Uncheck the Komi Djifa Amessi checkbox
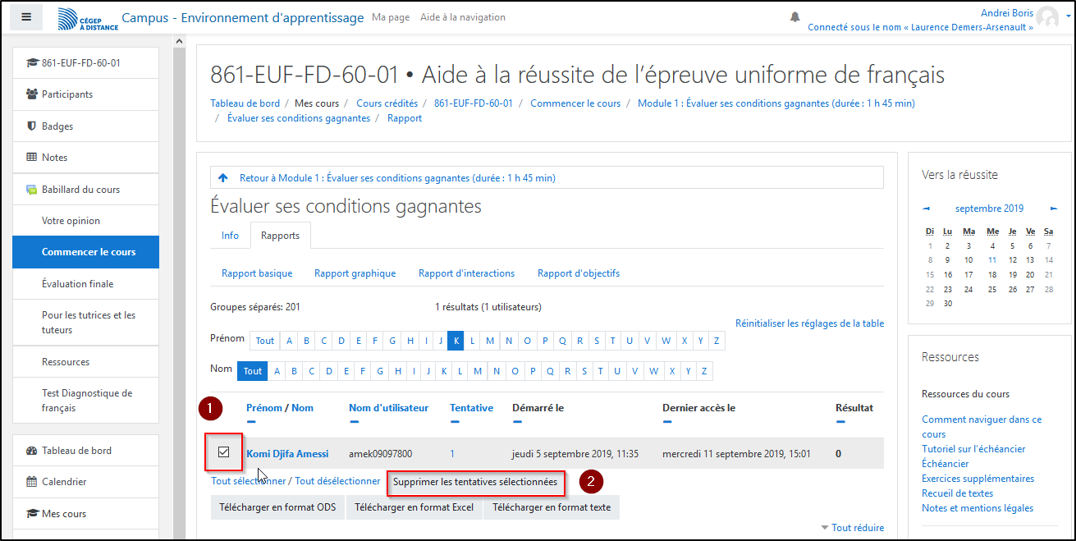Image resolution: width=1076 pixels, height=541 pixels. point(223,452)
